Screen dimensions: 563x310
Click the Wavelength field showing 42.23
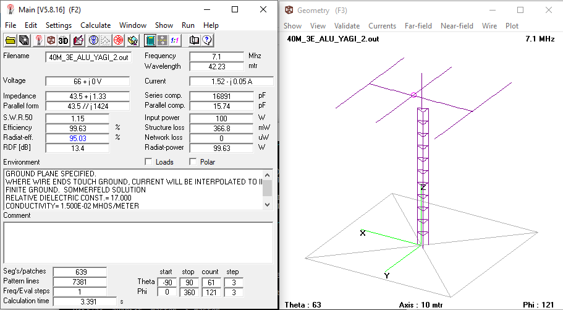coord(216,67)
